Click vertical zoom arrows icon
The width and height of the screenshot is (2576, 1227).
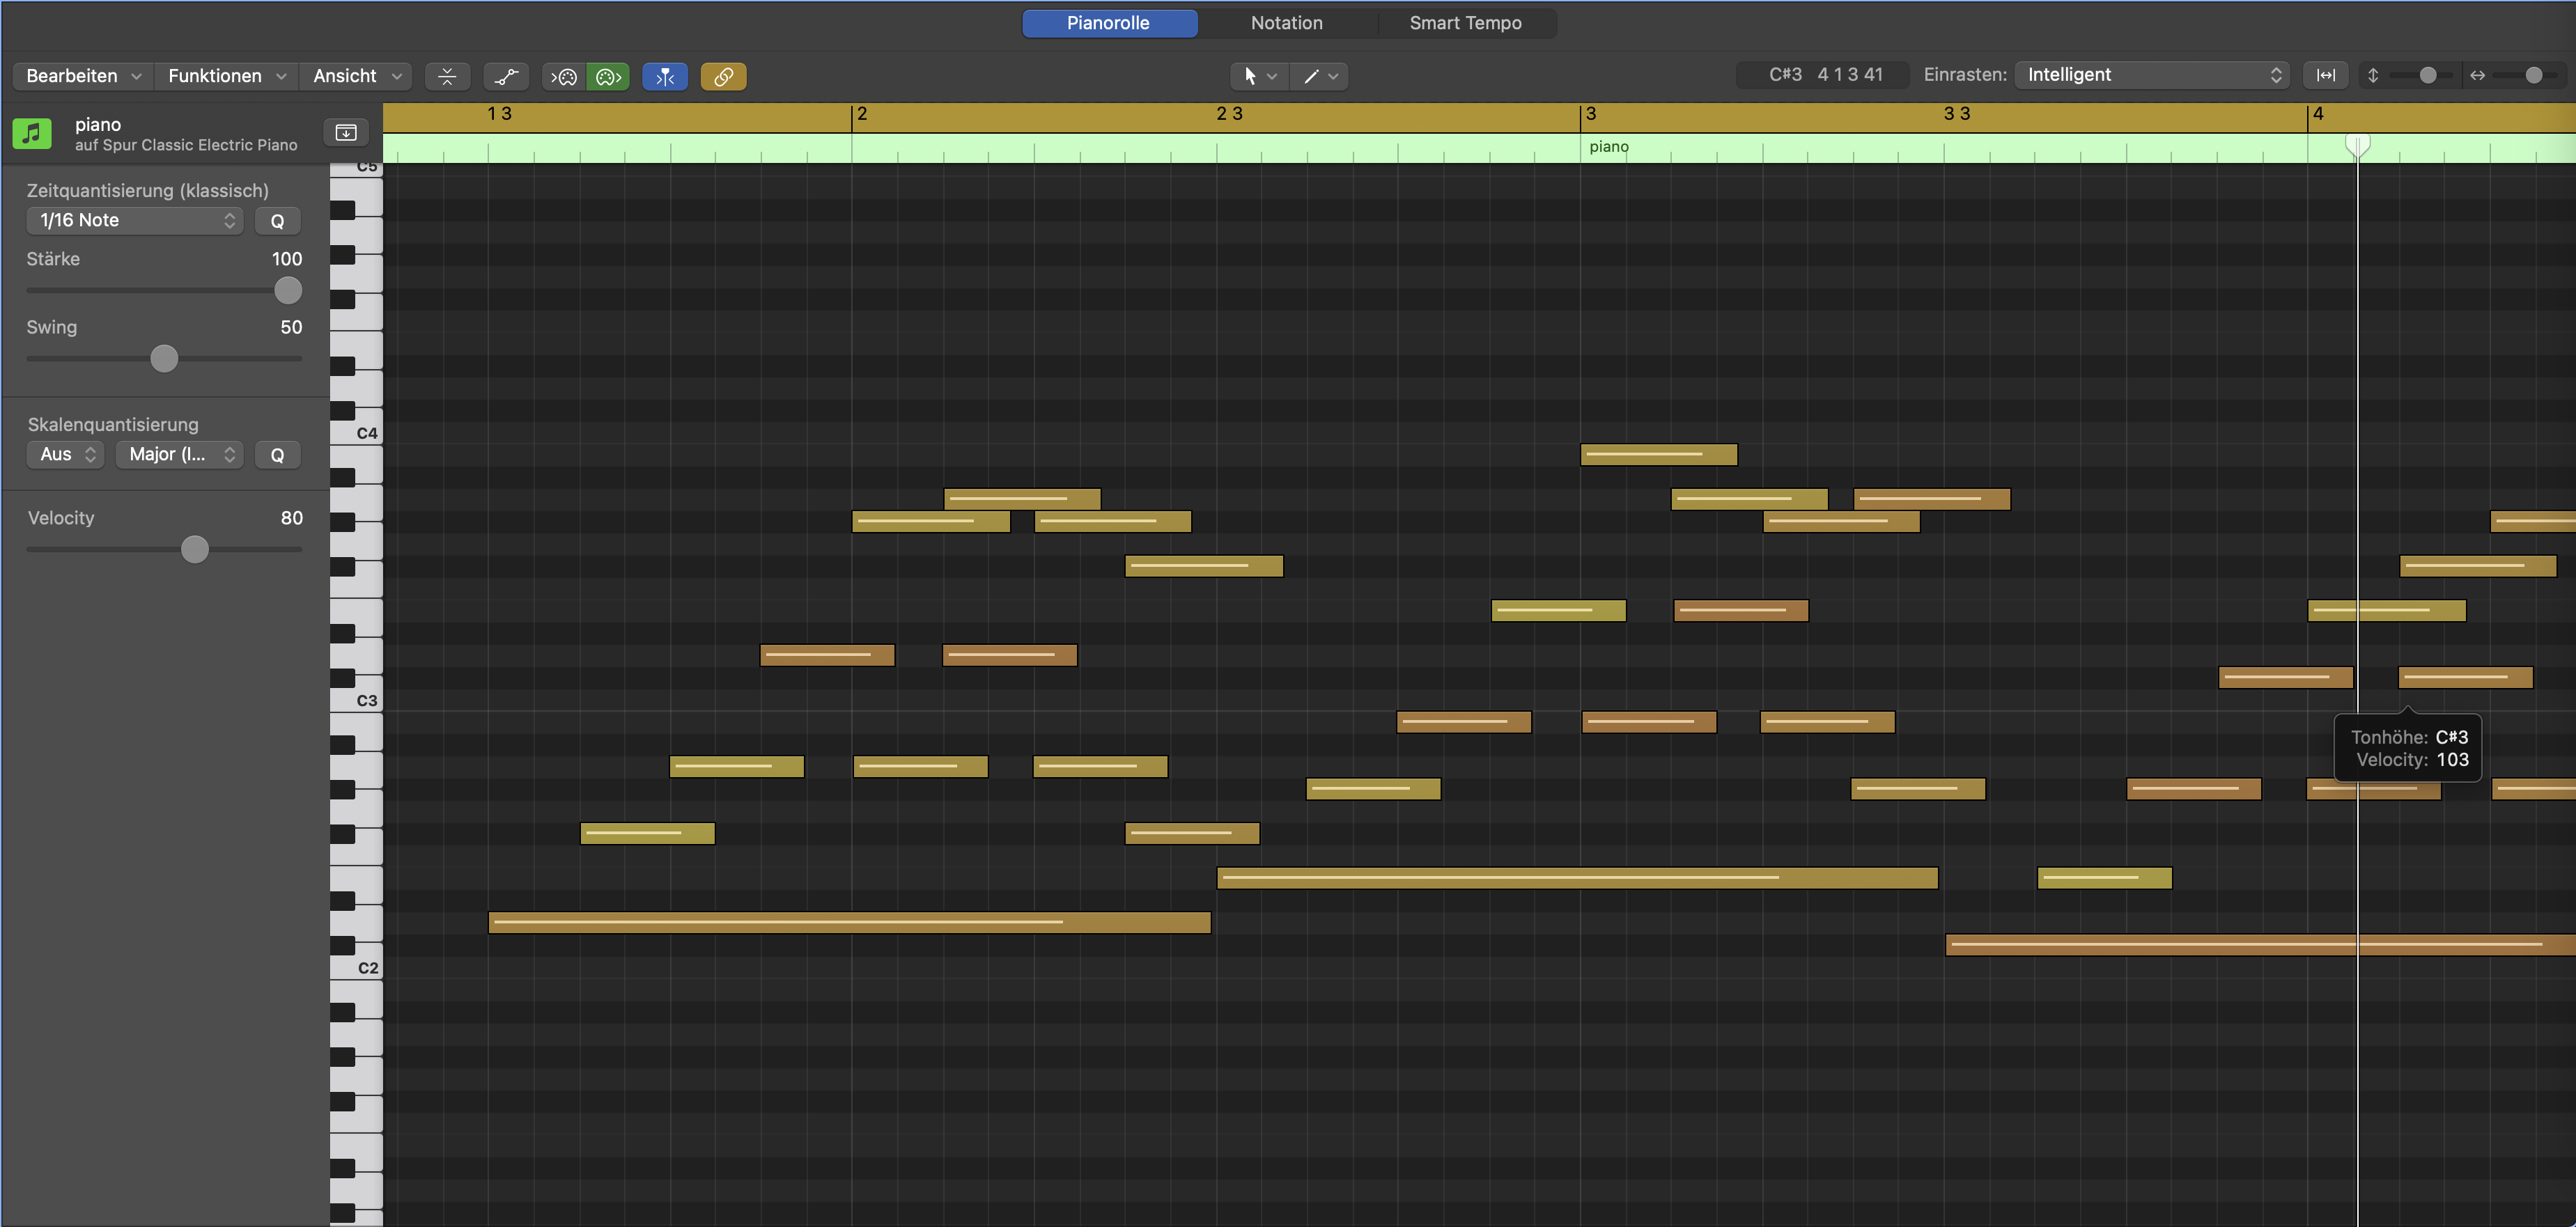(x=2373, y=75)
